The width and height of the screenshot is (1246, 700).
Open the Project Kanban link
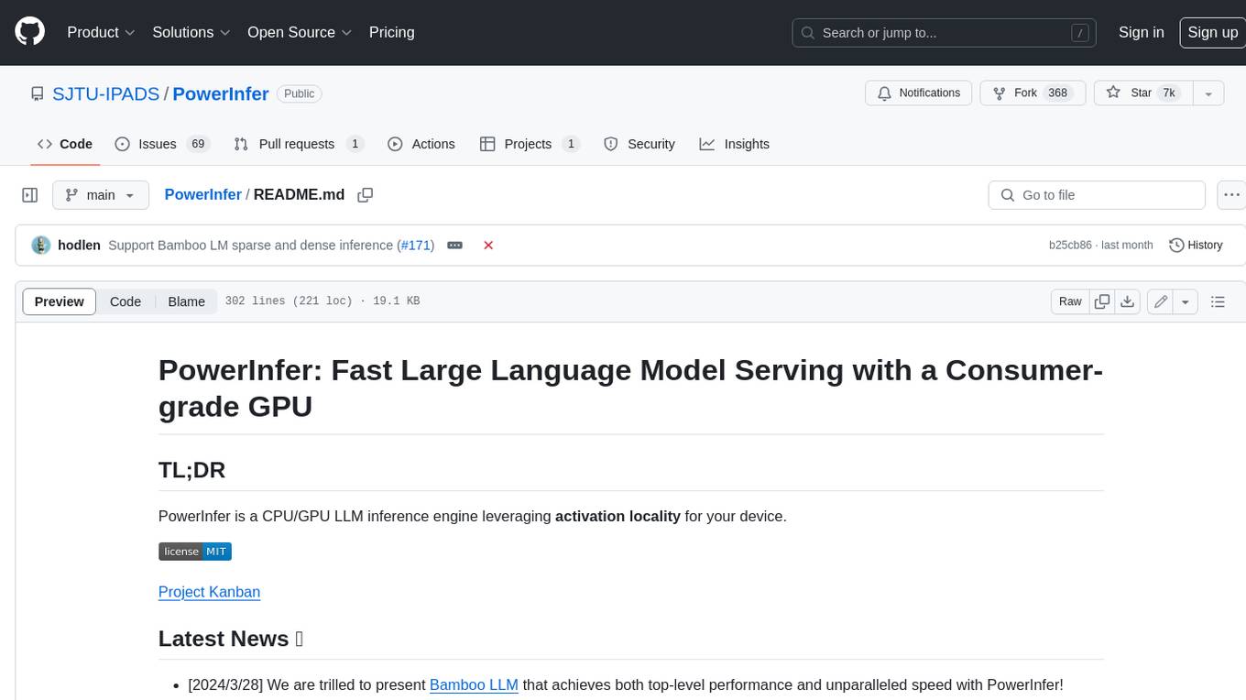pyautogui.click(x=209, y=592)
